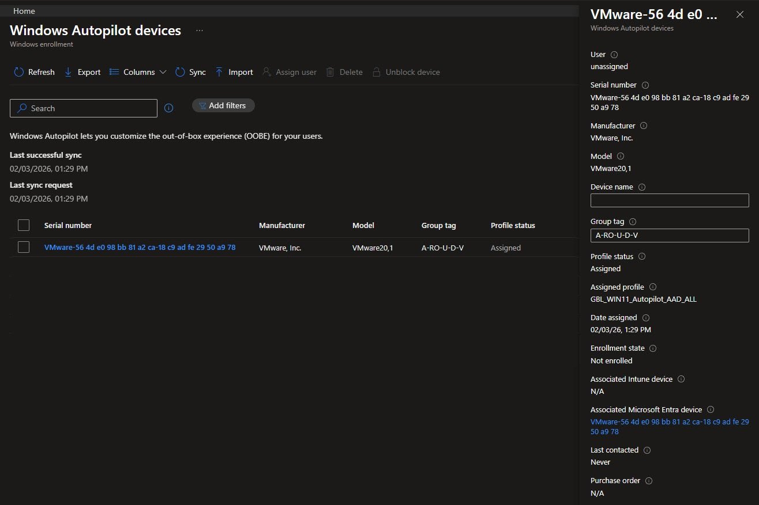Close the device details panel
Image resolution: width=759 pixels, height=505 pixels.
(x=740, y=14)
